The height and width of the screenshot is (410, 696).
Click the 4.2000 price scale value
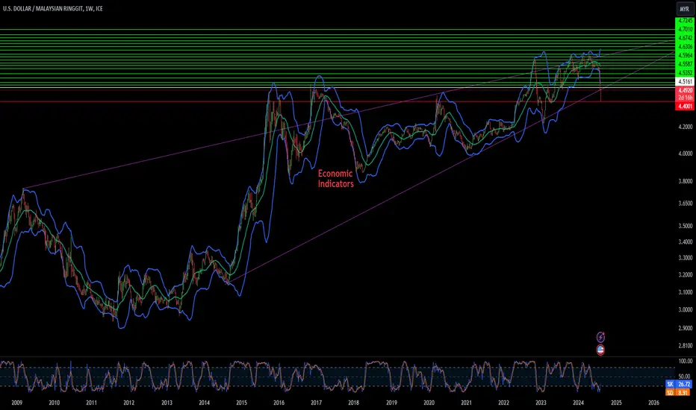pyautogui.click(x=686, y=127)
